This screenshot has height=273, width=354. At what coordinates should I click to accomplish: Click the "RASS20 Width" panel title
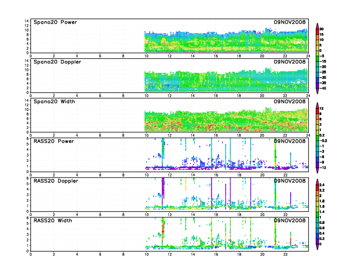53,220
